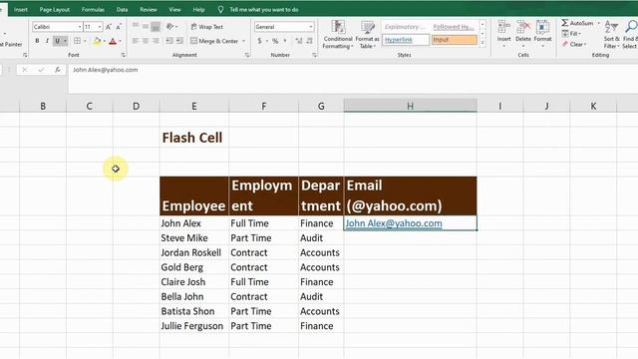Click the Decrease Decimal icon

point(309,41)
